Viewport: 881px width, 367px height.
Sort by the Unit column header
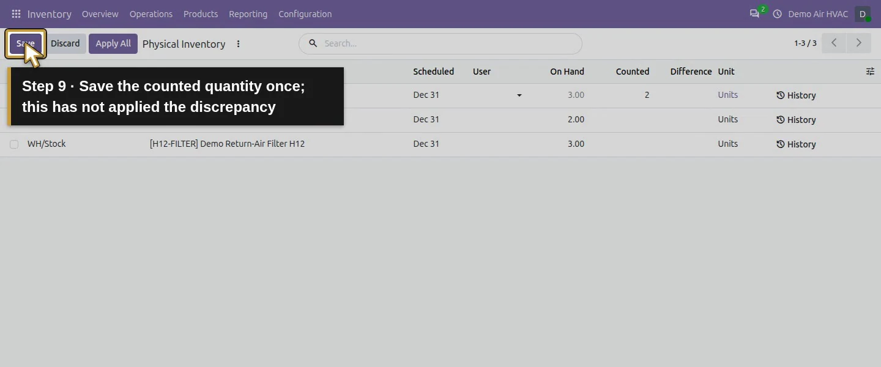pyautogui.click(x=726, y=72)
